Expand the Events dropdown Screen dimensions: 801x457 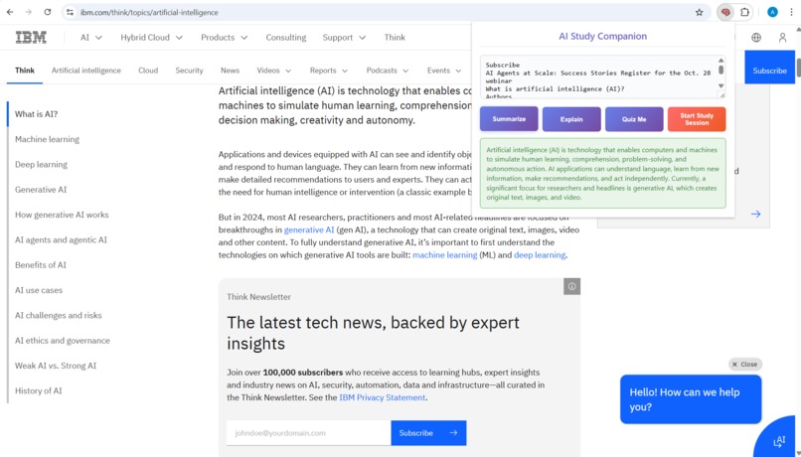coord(444,71)
